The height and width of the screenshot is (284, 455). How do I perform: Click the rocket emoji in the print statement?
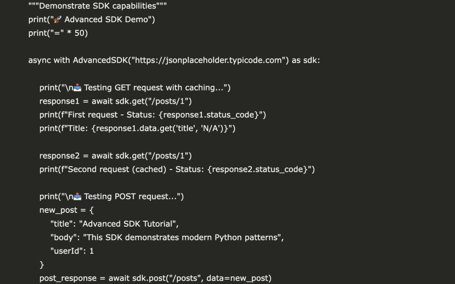click(x=58, y=20)
